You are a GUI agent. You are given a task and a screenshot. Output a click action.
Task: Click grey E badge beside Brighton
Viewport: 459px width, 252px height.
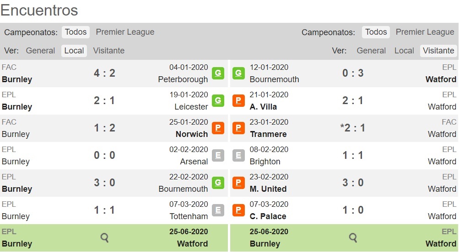pyautogui.click(x=238, y=155)
